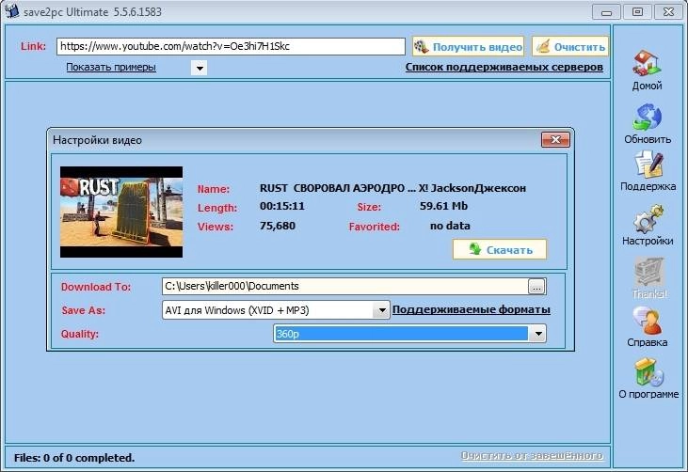Image resolution: width=688 pixels, height=472 pixels.
Task: Click the Download To path field
Action: [x=344, y=286]
